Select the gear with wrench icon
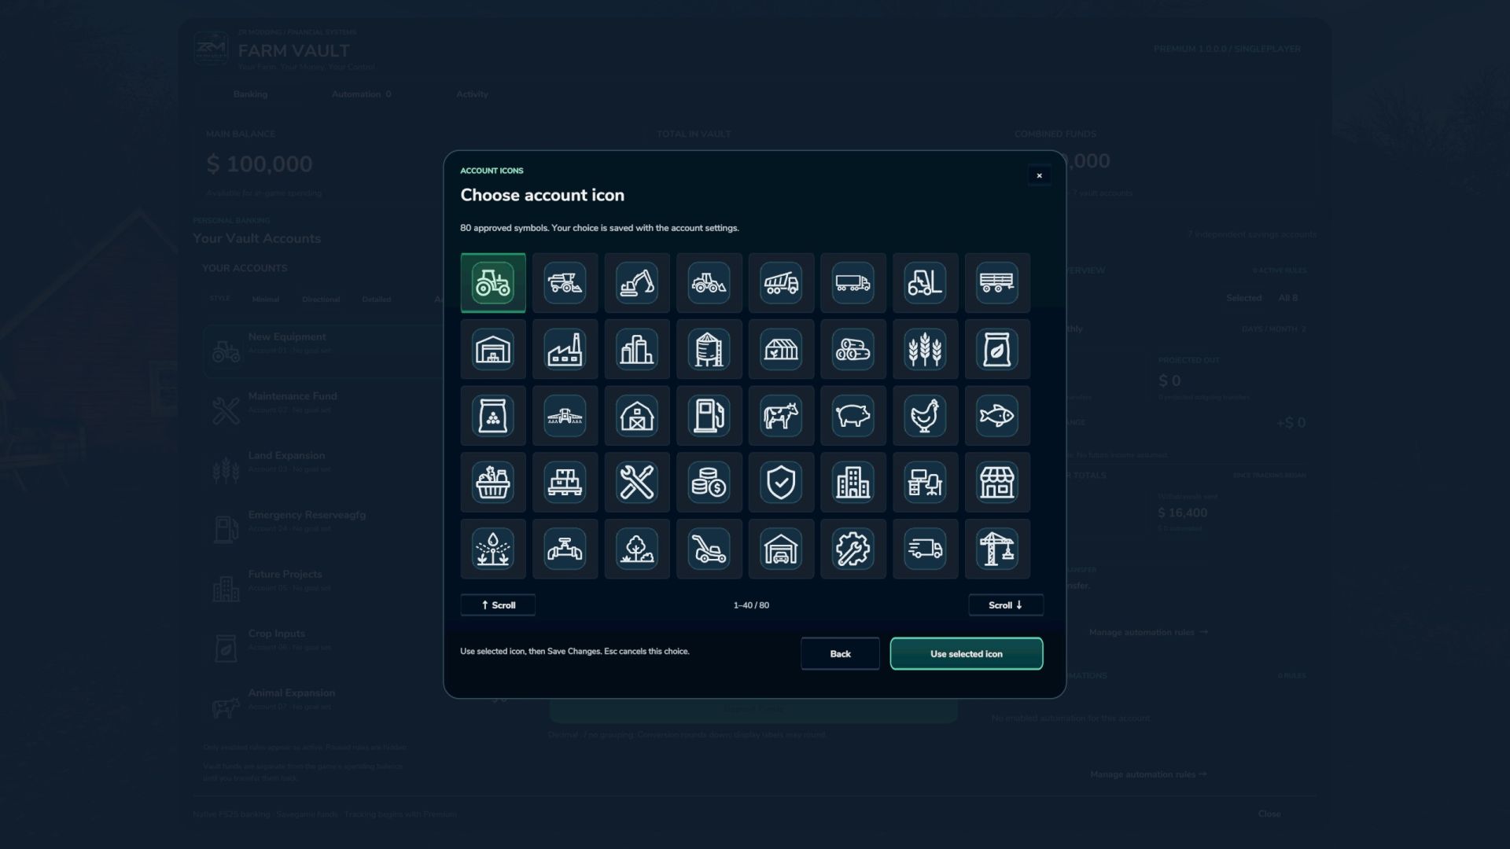The image size is (1510, 849). click(x=853, y=549)
